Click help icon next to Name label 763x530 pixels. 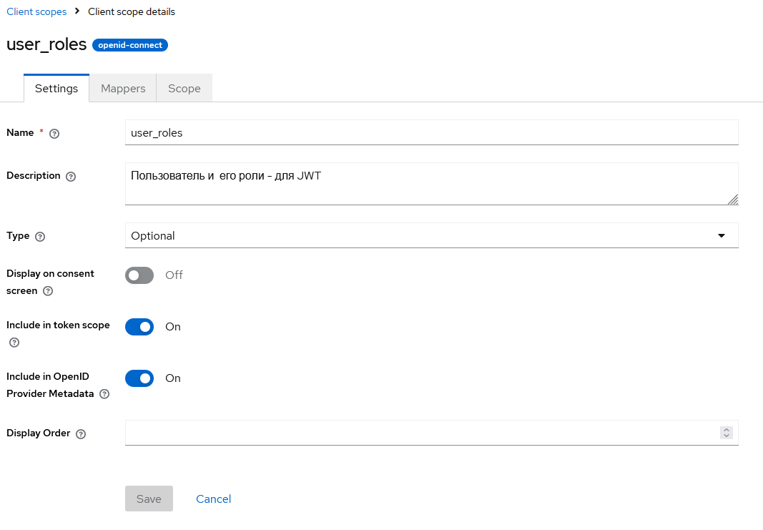click(54, 134)
